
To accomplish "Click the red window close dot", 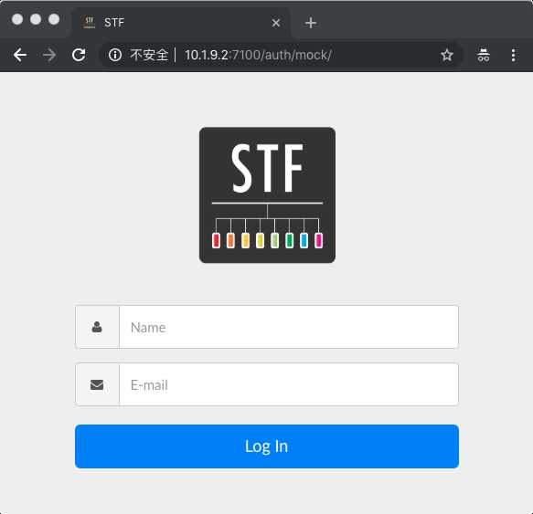I will coord(17,19).
